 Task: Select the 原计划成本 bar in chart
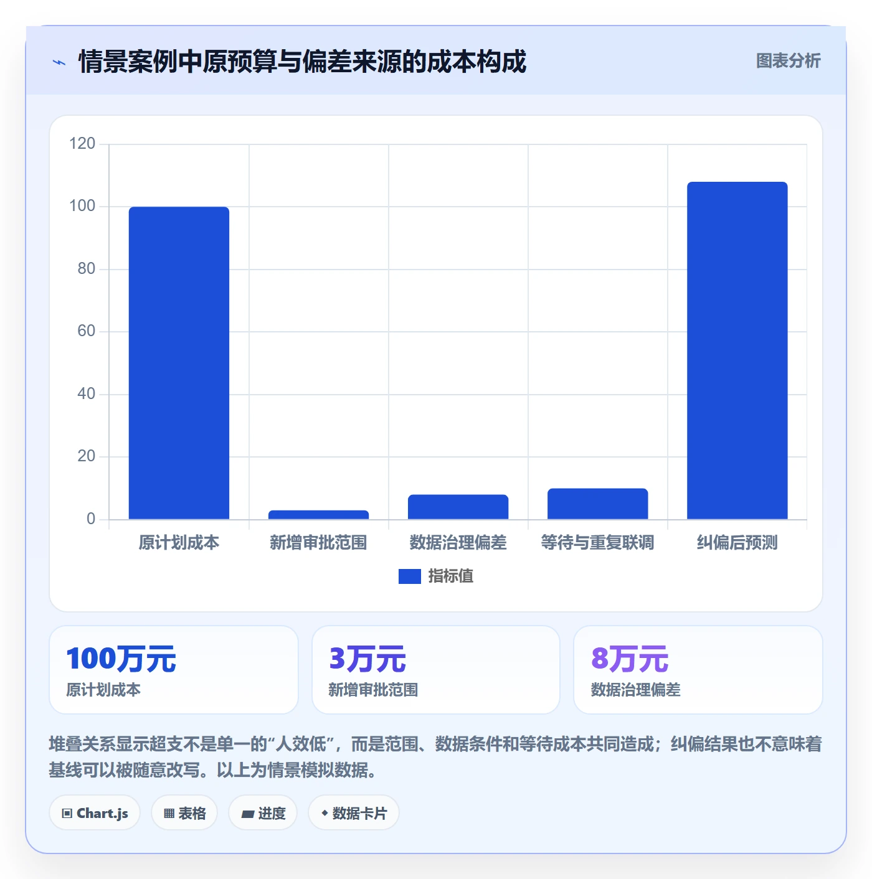[179, 363]
